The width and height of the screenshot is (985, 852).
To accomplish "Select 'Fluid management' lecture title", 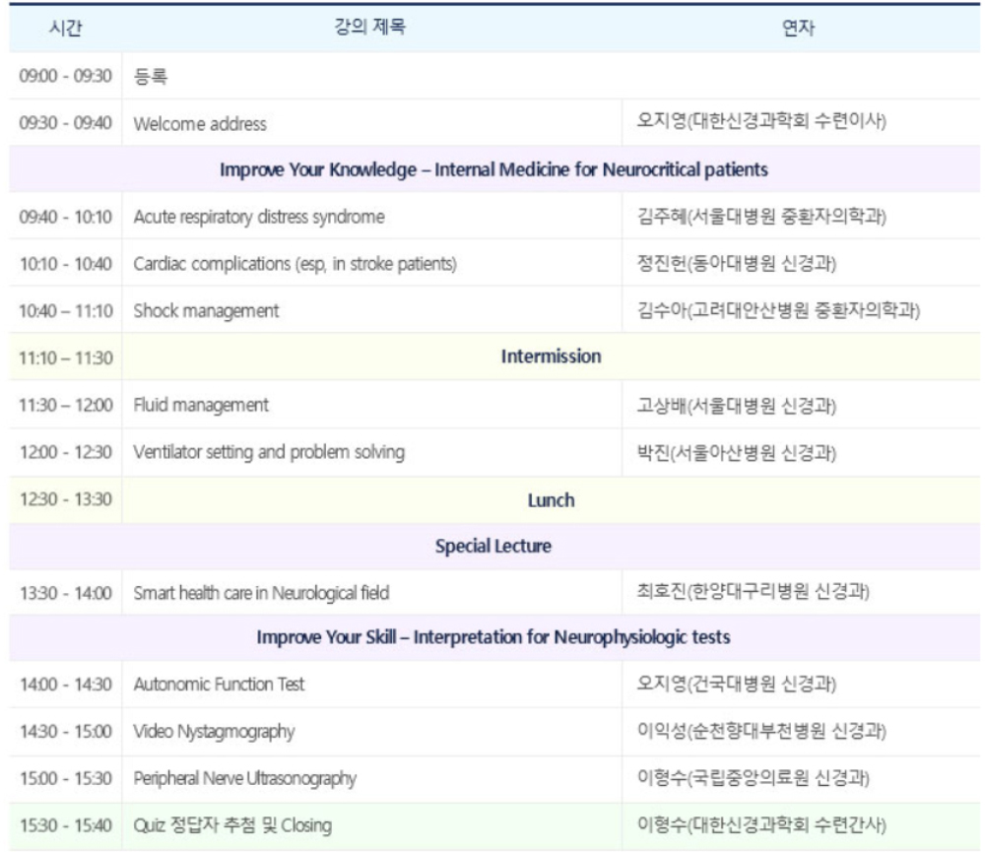I will (201, 405).
